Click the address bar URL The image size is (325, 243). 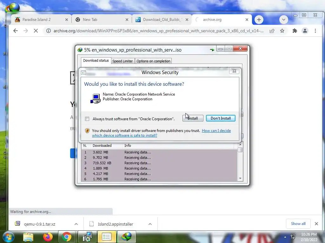(159, 31)
